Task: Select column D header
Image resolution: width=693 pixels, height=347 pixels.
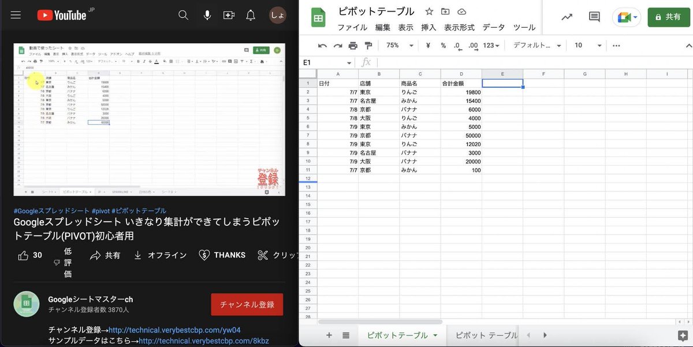Action: pos(461,74)
